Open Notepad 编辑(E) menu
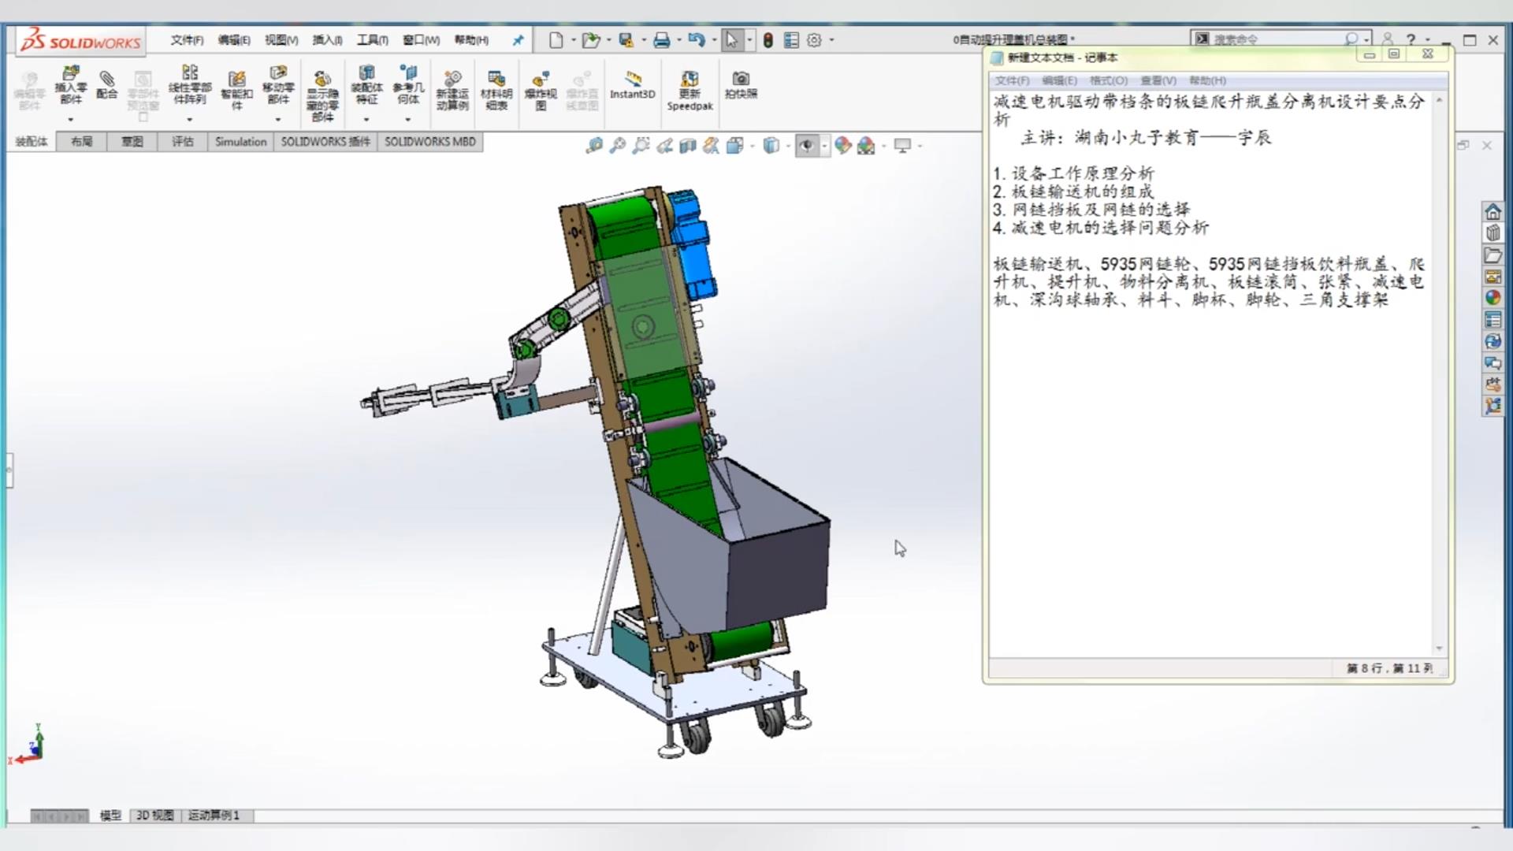Image resolution: width=1513 pixels, height=851 pixels. [x=1059, y=80]
